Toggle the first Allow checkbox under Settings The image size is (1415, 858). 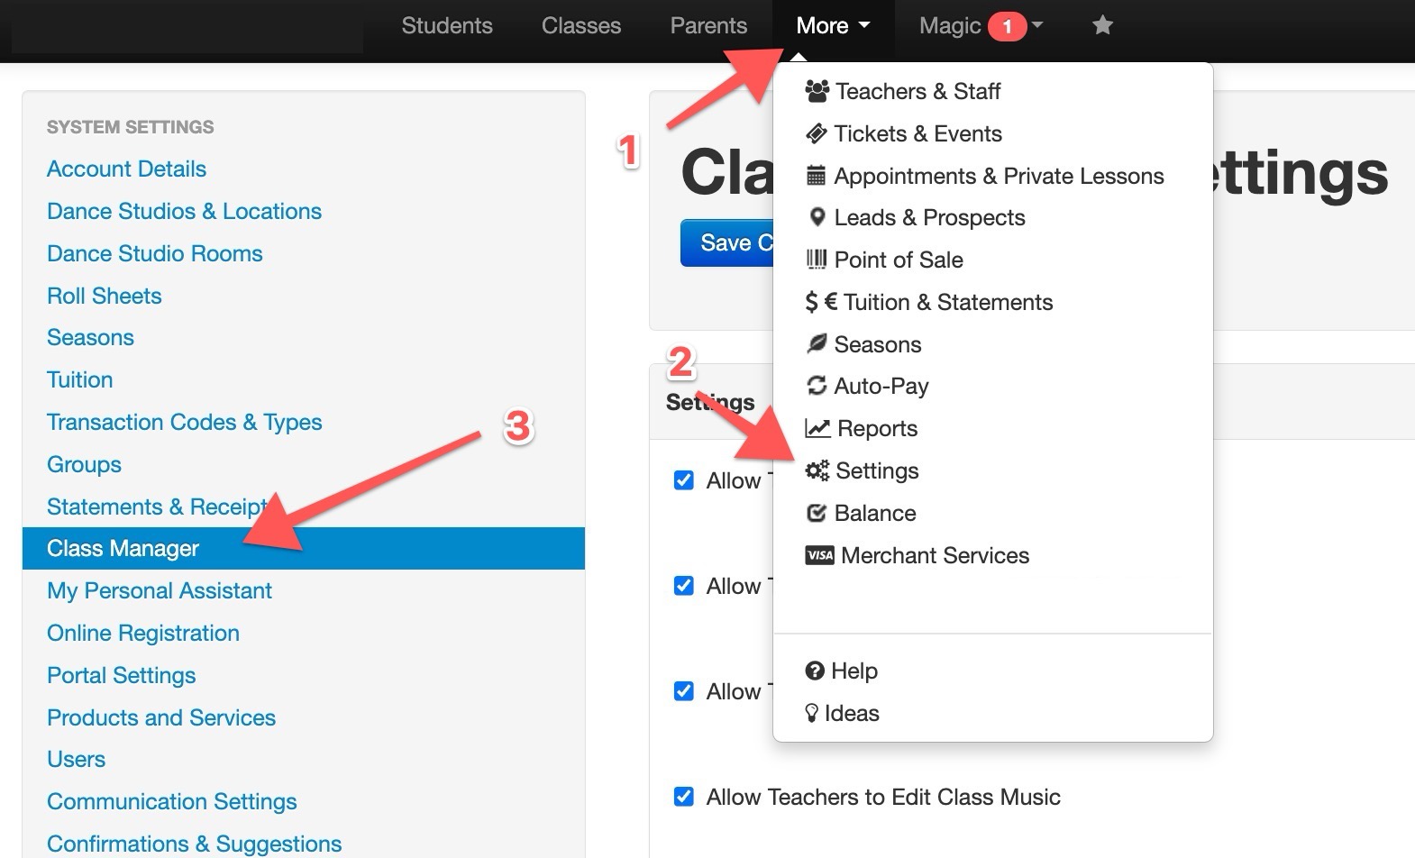tap(684, 480)
